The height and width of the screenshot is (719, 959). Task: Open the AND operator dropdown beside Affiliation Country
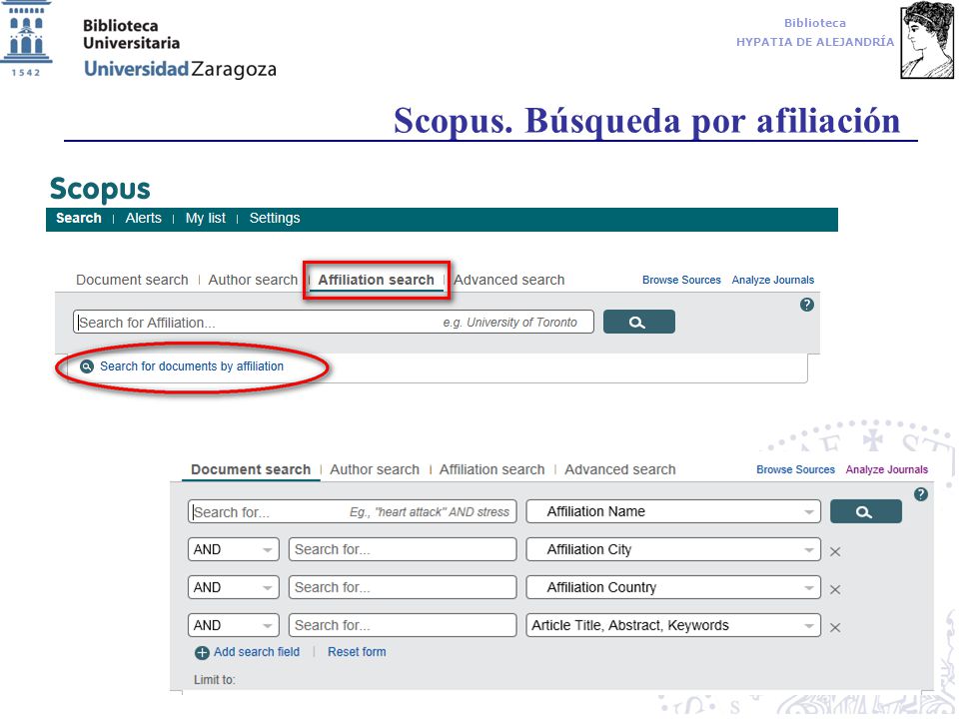pyautogui.click(x=233, y=587)
